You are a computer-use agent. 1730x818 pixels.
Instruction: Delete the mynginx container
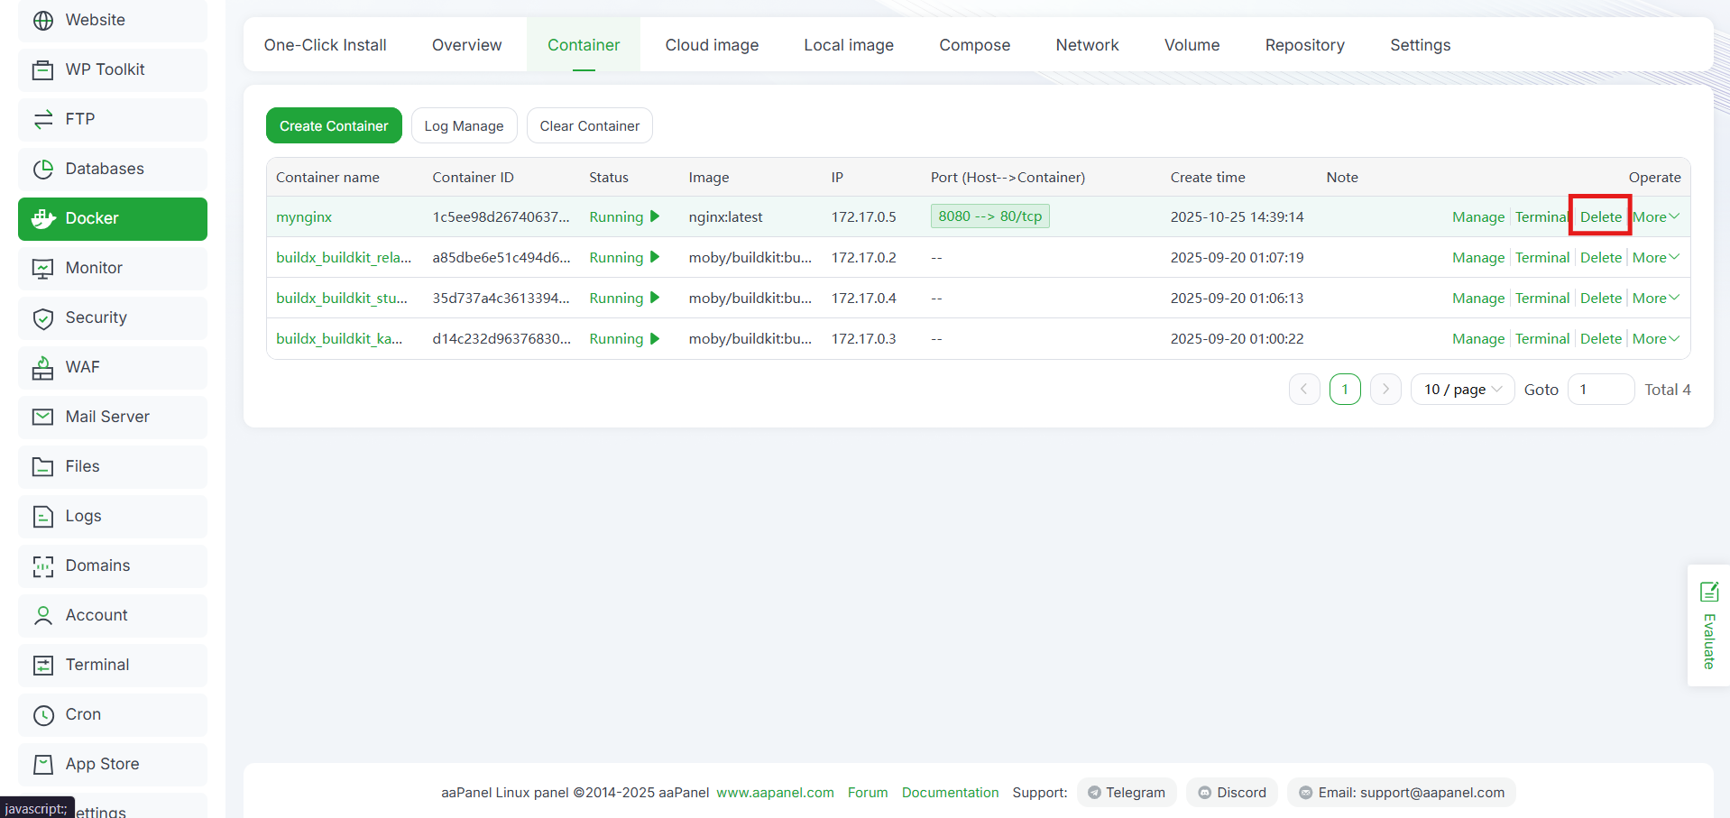coord(1600,216)
